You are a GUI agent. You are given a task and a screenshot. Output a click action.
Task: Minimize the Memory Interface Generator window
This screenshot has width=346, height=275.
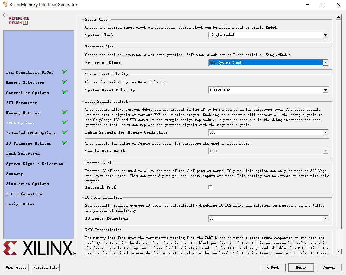tap(307, 4)
